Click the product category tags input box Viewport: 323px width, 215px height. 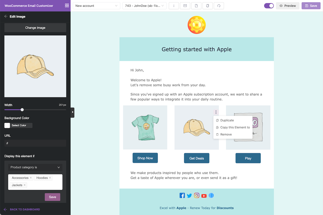click(x=35, y=182)
